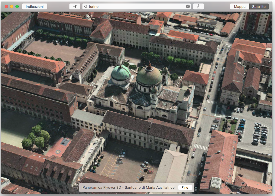Enter full screen using the green button

[x=17, y=6]
